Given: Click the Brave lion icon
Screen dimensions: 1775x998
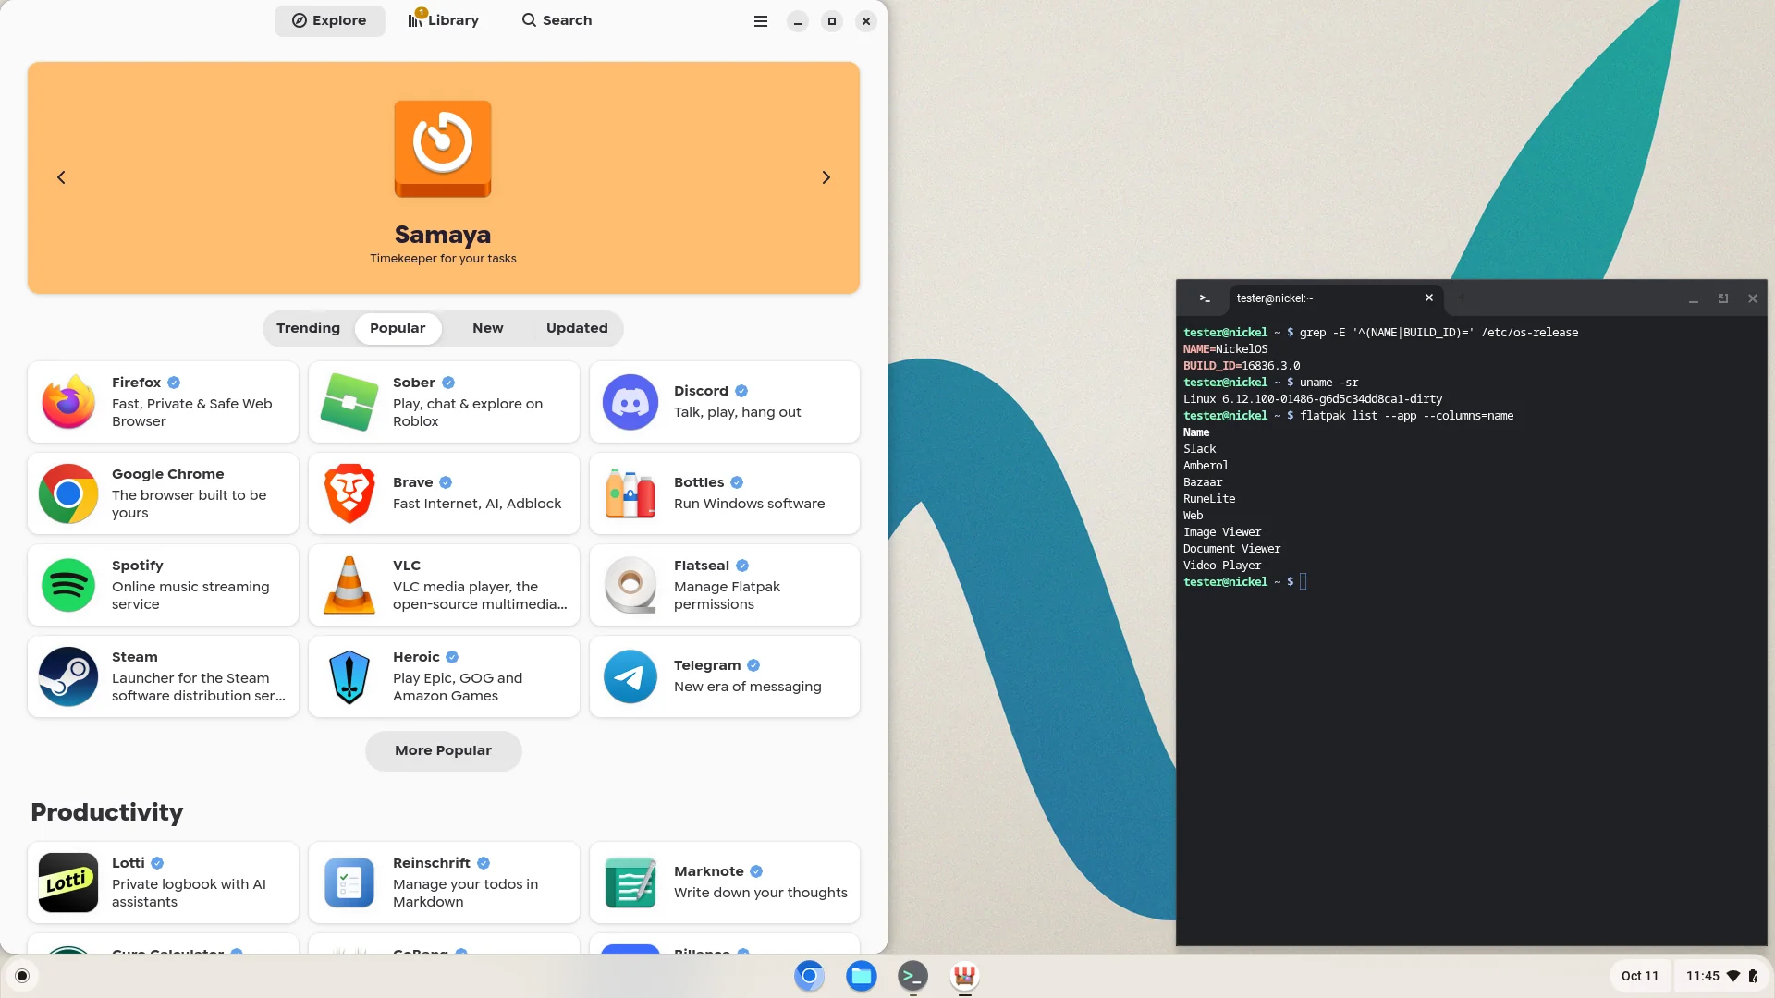Looking at the screenshot, I should pyautogui.click(x=349, y=493).
